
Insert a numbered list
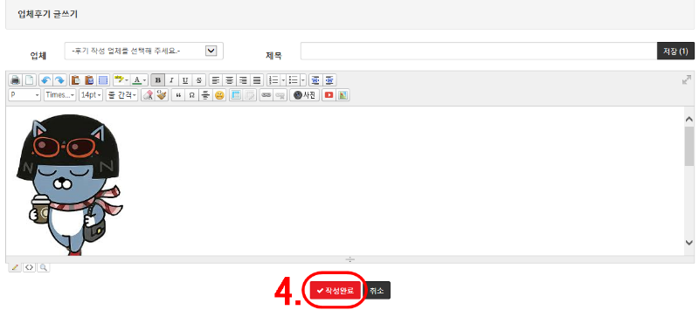pos(273,80)
